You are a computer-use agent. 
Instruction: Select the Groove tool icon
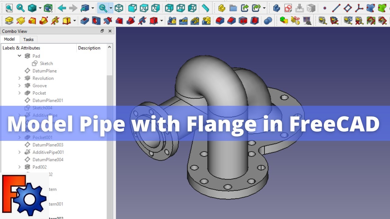pyautogui.click(x=108, y=21)
